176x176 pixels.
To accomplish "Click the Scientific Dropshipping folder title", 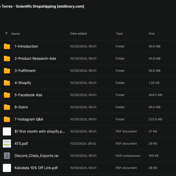I will pos(42,7).
